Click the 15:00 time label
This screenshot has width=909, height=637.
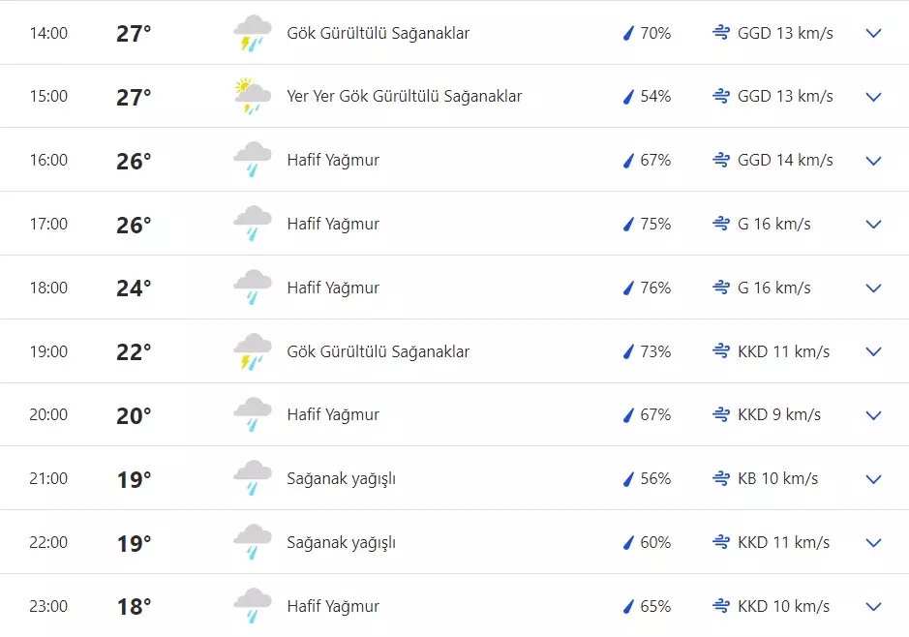click(48, 96)
